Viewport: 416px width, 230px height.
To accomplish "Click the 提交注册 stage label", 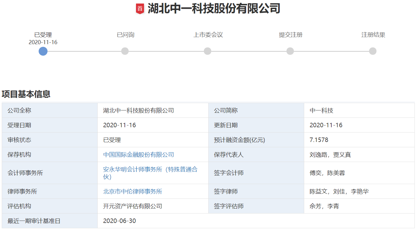I will [x=290, y=35].
